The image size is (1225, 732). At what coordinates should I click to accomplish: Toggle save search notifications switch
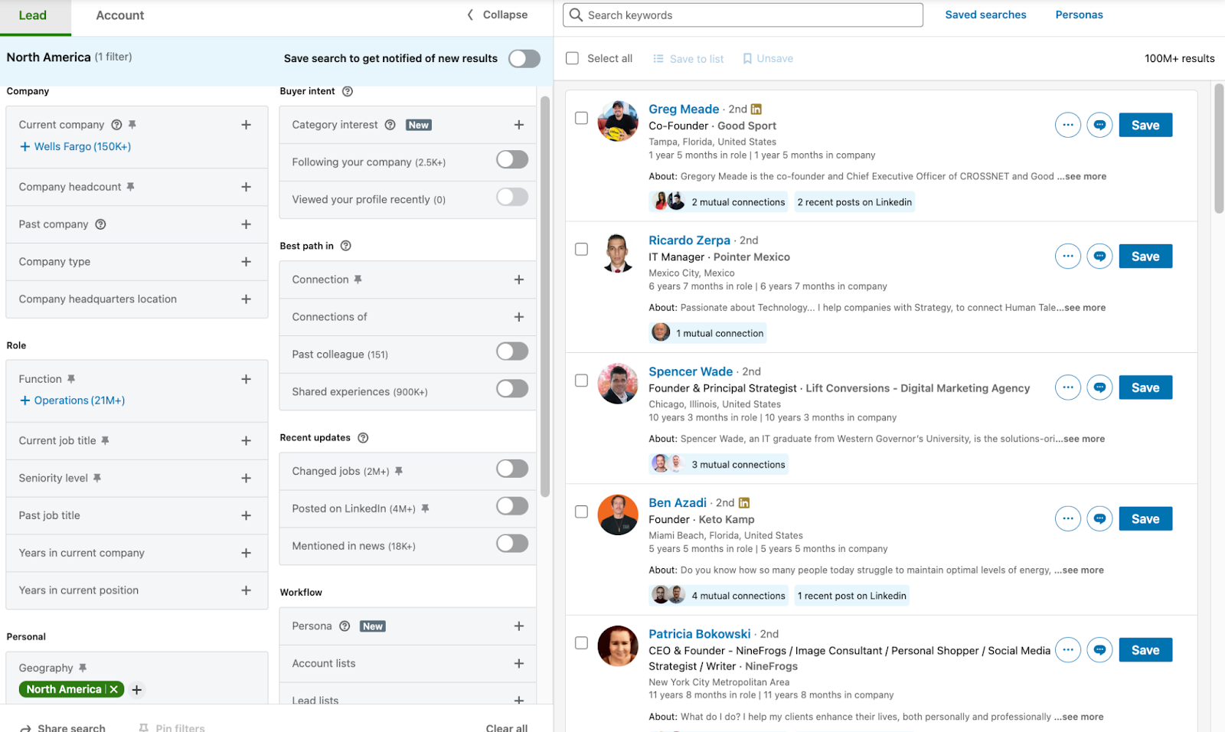pos(524,59)
